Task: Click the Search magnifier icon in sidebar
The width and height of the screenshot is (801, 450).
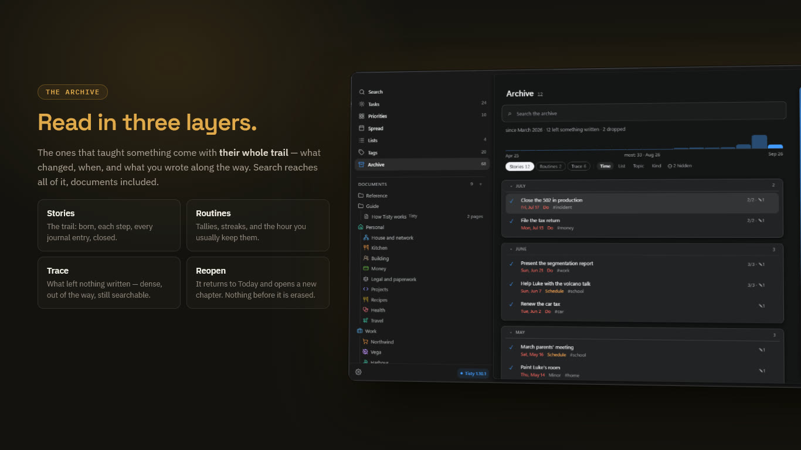Action: point(362,92)
